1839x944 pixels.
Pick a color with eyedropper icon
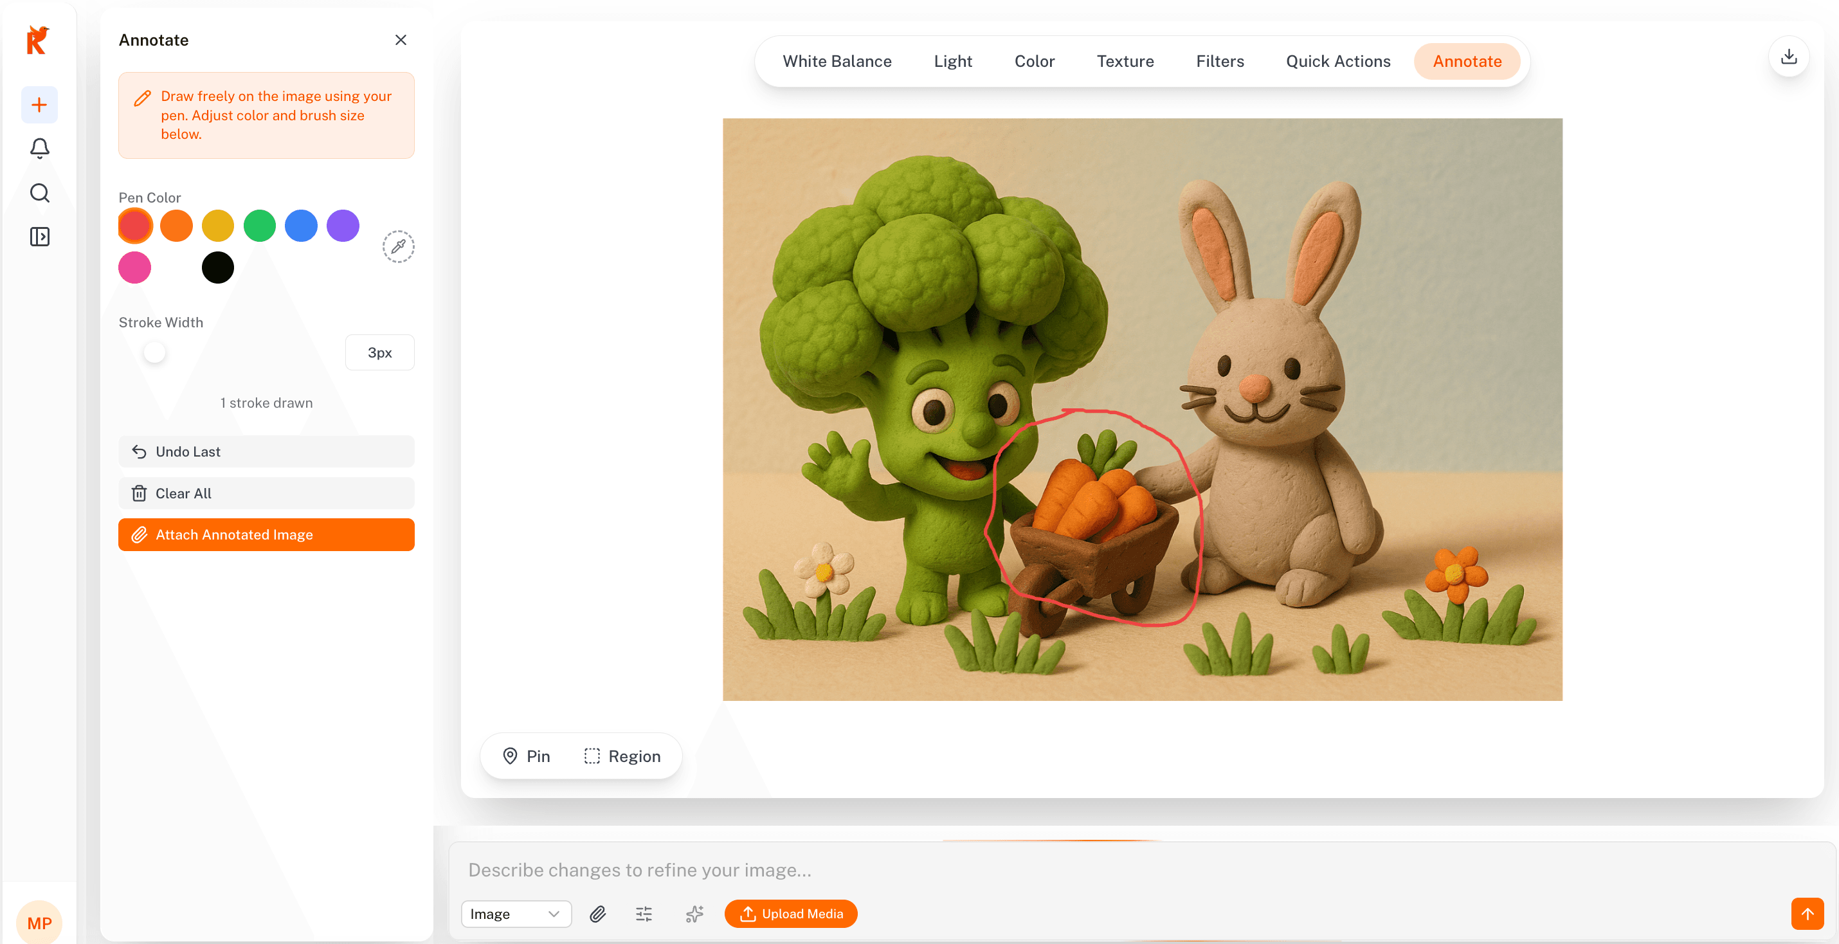(399, 246)
